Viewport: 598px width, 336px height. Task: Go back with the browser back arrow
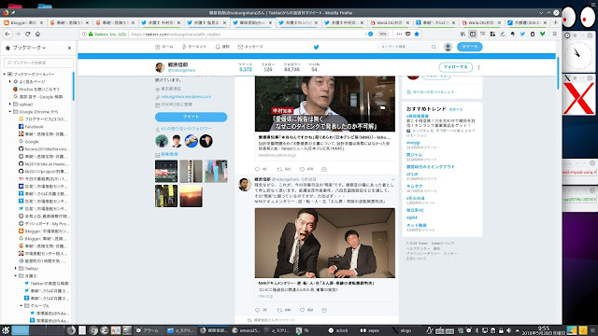7,34
